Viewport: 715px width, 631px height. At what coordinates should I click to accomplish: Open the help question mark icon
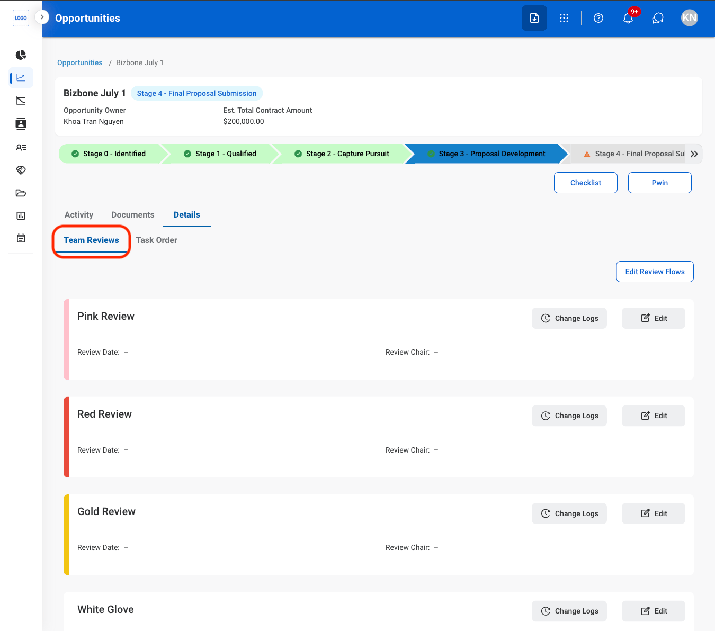tap(598, 18)
